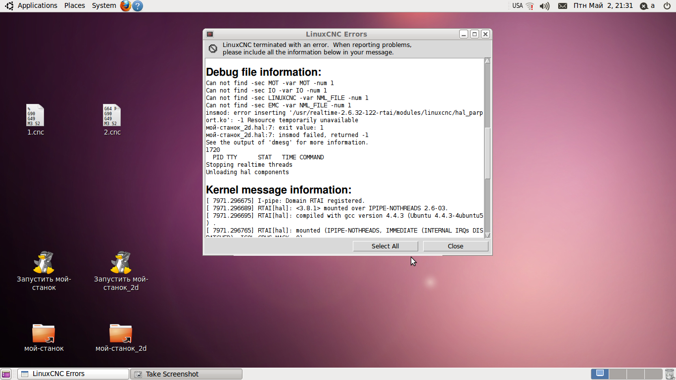
Task: Open the USA keyboard layout indicator
Action: pos(518,6)
